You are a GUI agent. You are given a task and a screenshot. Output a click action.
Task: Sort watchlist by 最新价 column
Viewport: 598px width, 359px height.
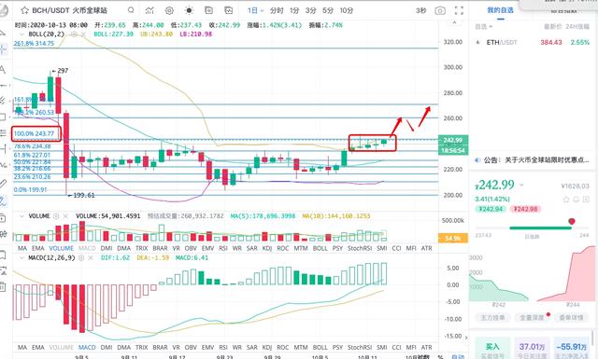[x=552, y=26]
